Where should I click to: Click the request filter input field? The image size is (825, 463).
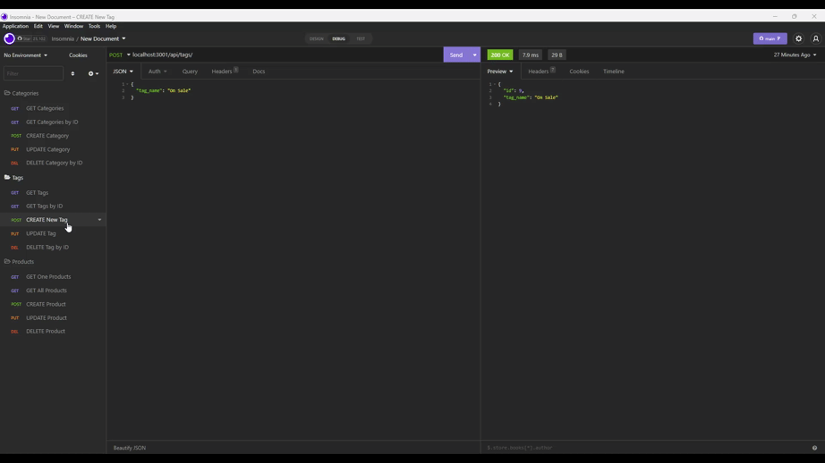point(33,73)
